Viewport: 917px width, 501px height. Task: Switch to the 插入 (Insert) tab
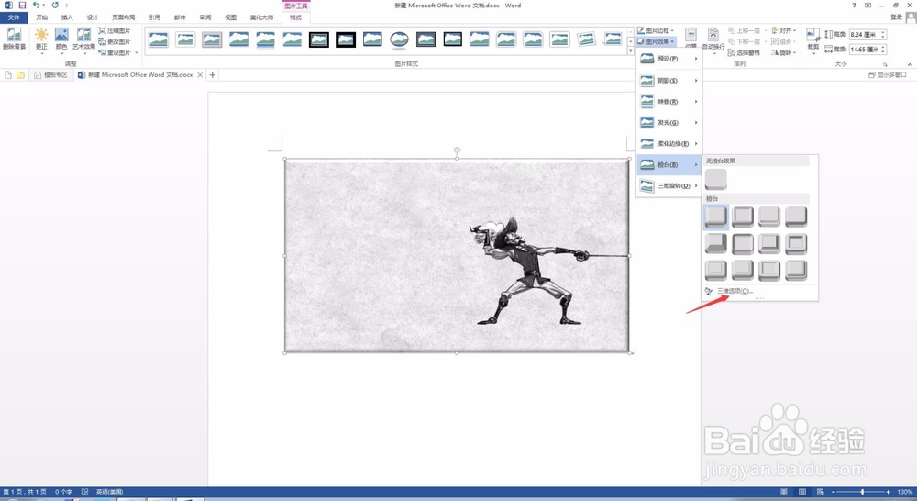point(67,17)
